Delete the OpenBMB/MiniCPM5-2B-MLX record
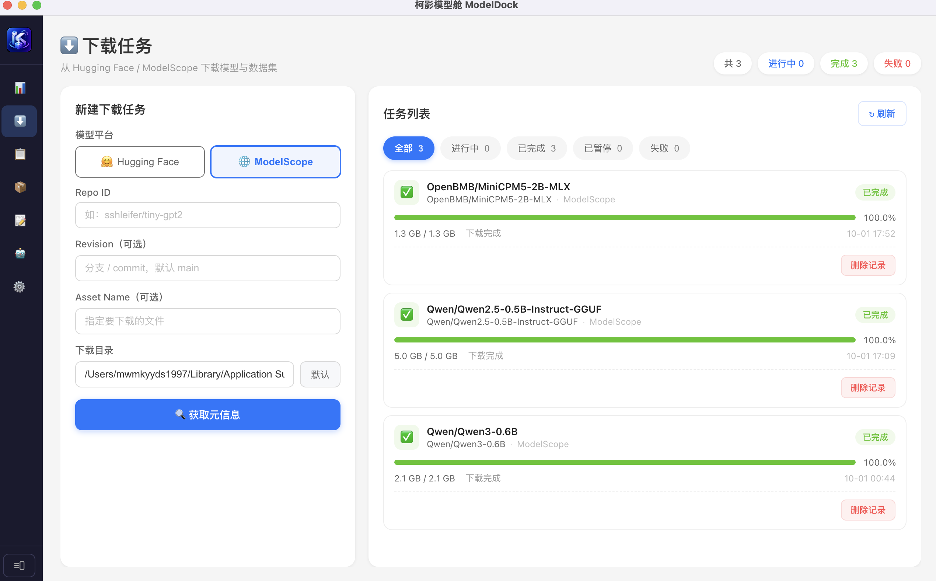Image resolution: width=936 pixels, height=581 pixels. (868, 265)
